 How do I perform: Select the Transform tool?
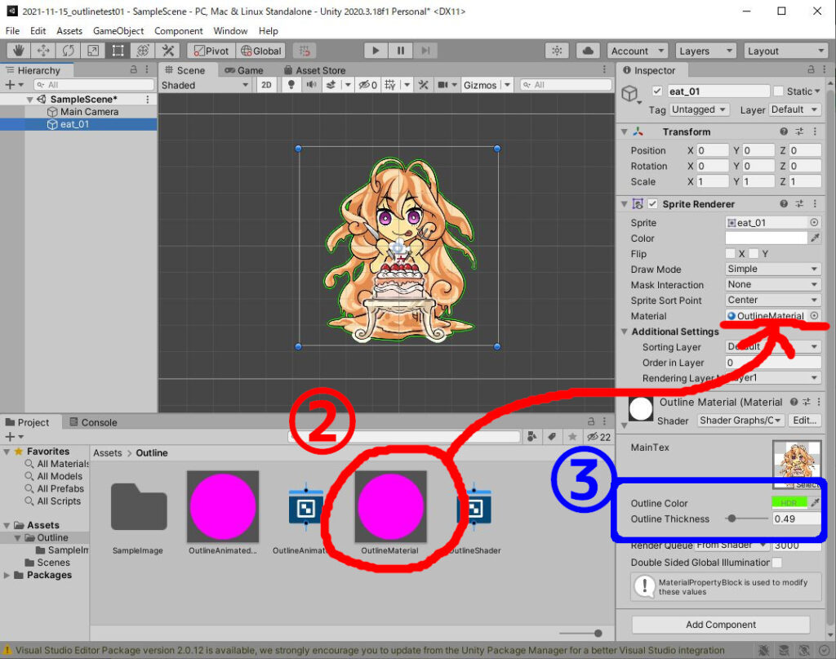tap(143, 51)
